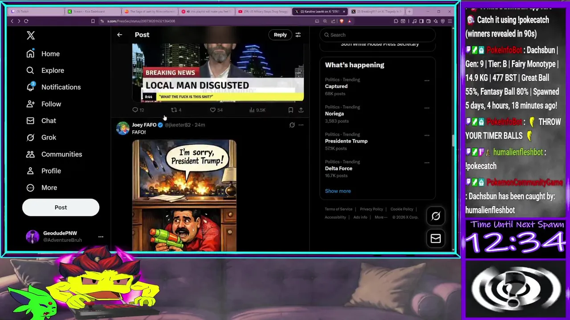Open Delta Force trending topic

pos(338,168)
